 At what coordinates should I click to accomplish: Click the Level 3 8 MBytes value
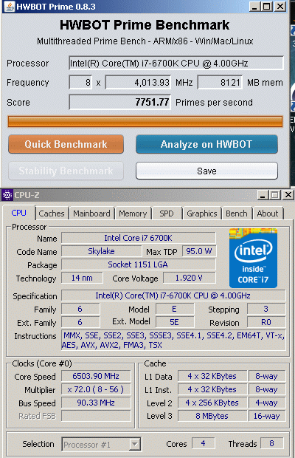(212, 416)
